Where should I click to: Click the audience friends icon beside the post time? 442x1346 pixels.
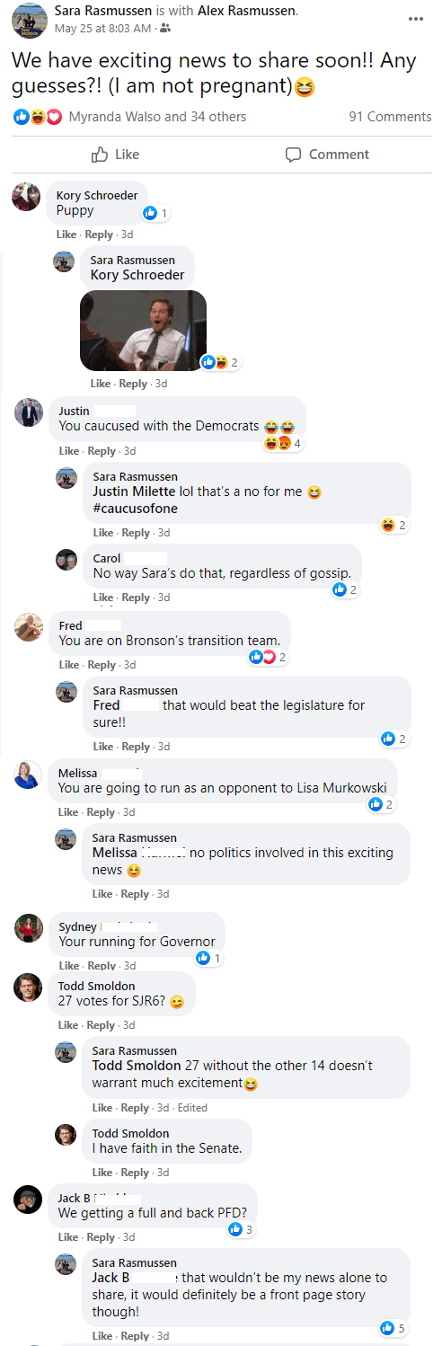(x=166, y=29)
